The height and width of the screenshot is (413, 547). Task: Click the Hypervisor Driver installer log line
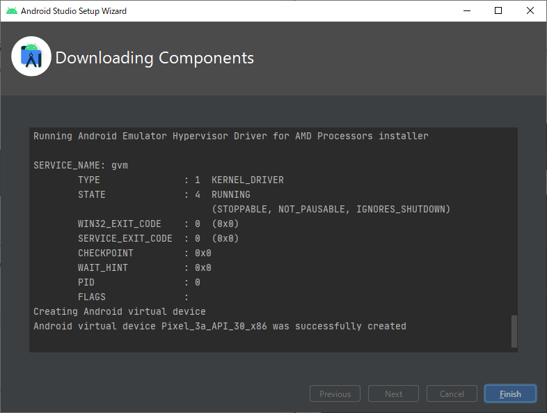click(230, 136)
